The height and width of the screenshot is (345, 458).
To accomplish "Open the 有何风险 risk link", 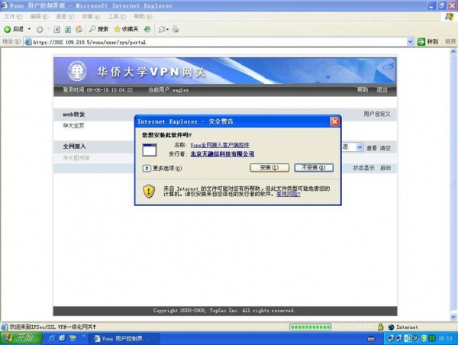I will point(289,194).
